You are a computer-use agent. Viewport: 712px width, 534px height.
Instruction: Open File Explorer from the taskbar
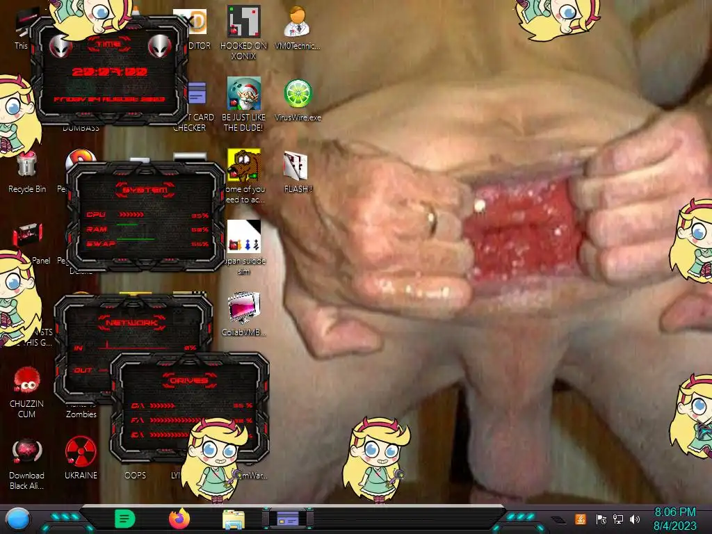(234, 519)
